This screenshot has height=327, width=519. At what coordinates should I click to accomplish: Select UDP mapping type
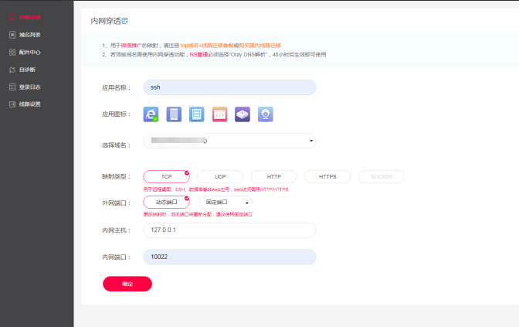(219, 176)
